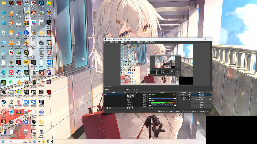
Task: Open scene filters icon in Scenes dock toolbar
Action: pos(110,108)
